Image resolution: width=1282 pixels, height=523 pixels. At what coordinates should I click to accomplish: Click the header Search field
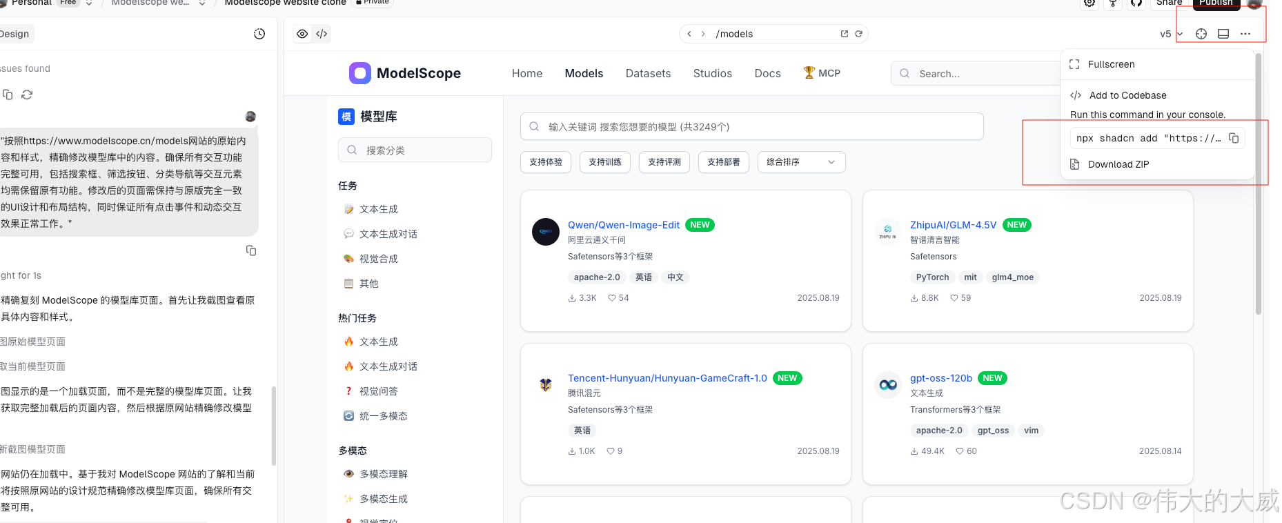pyautogui.click(x=976, y=73)
